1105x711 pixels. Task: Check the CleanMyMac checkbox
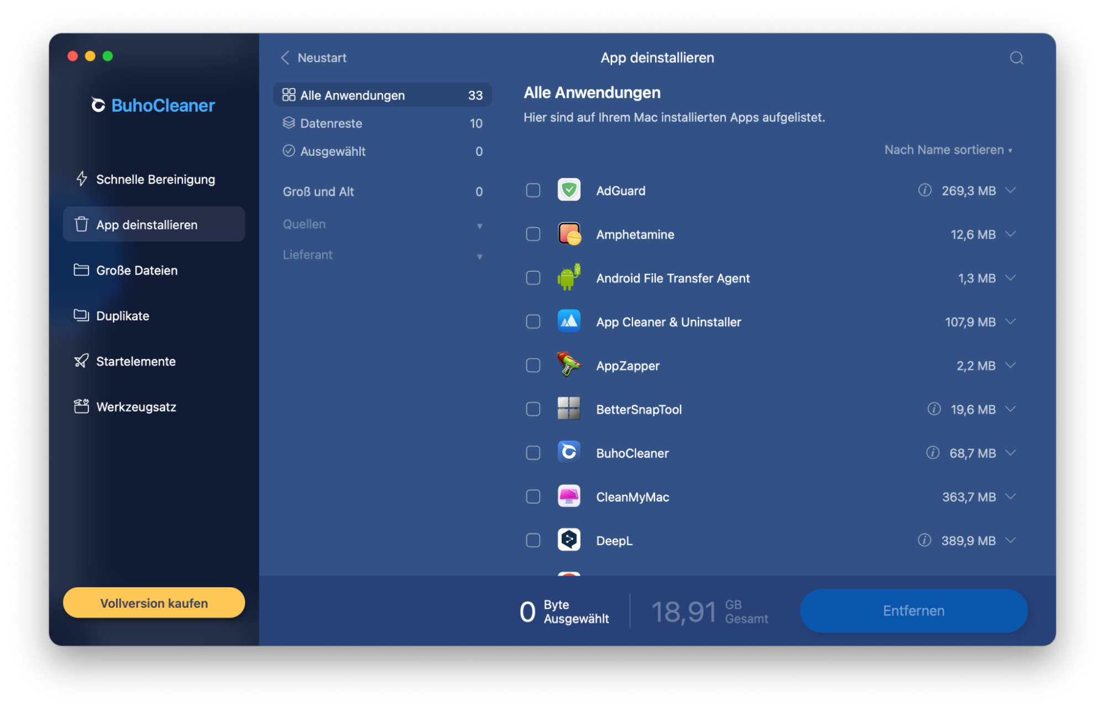click(x=533, y=497)
